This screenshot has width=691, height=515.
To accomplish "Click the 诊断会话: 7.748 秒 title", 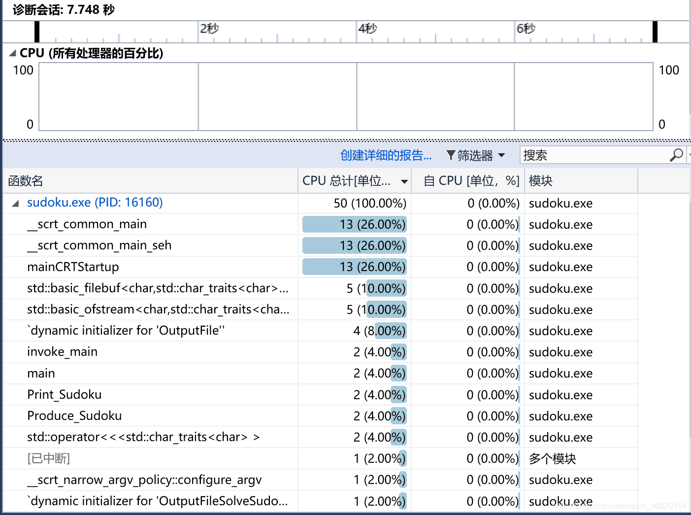I will tap(64, 10).
